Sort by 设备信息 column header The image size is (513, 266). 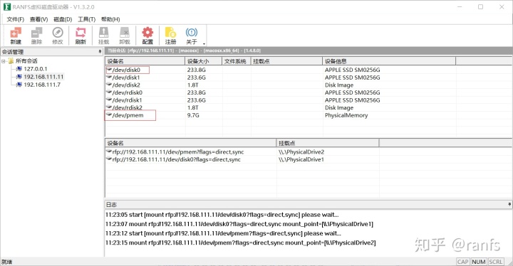pos(389,61)
